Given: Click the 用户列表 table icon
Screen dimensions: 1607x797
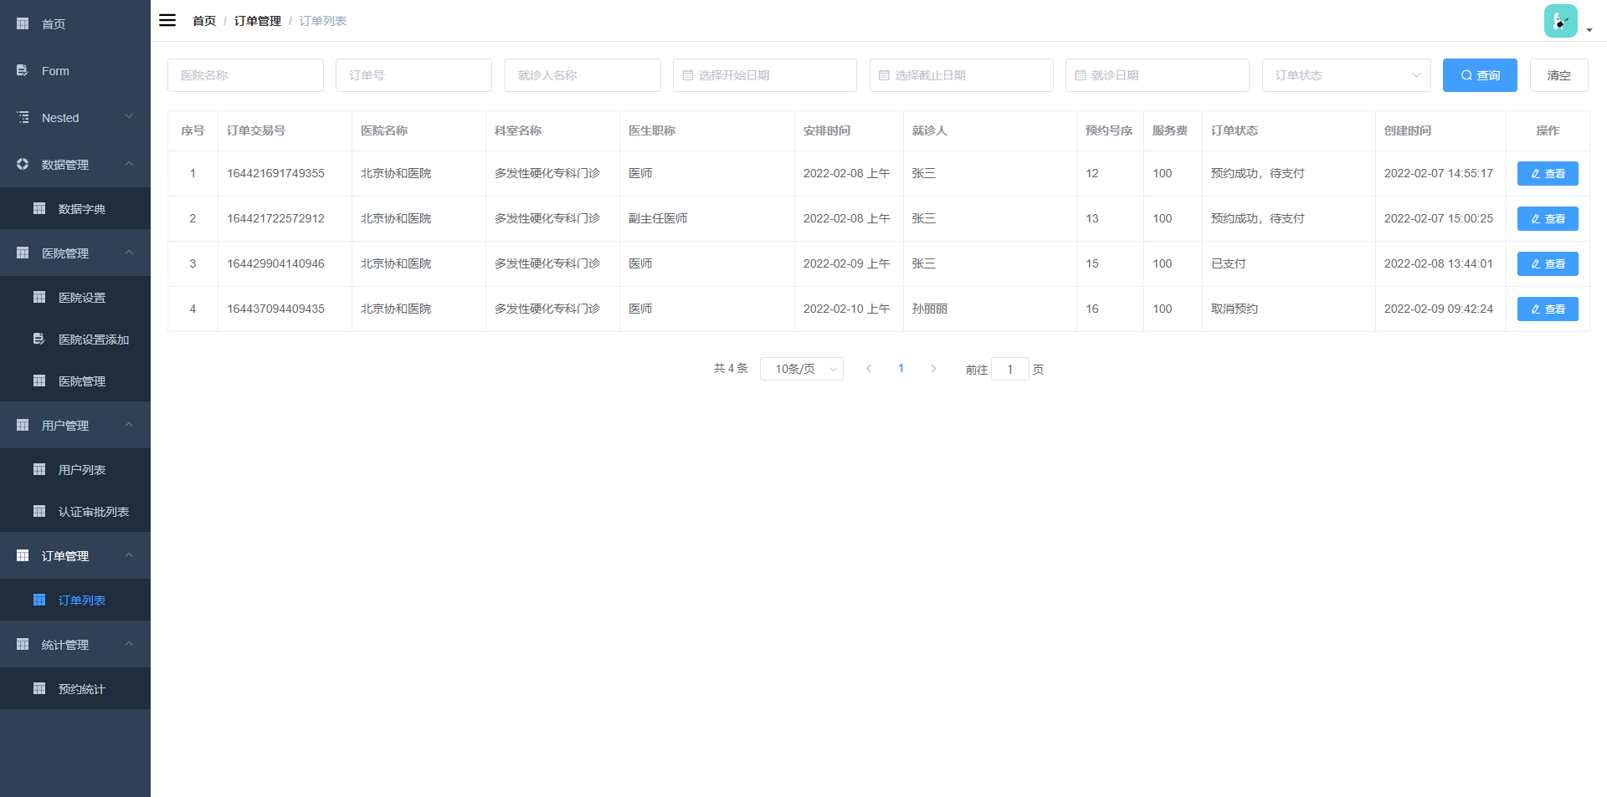Looking at the screenshot, I should [39, 469].
